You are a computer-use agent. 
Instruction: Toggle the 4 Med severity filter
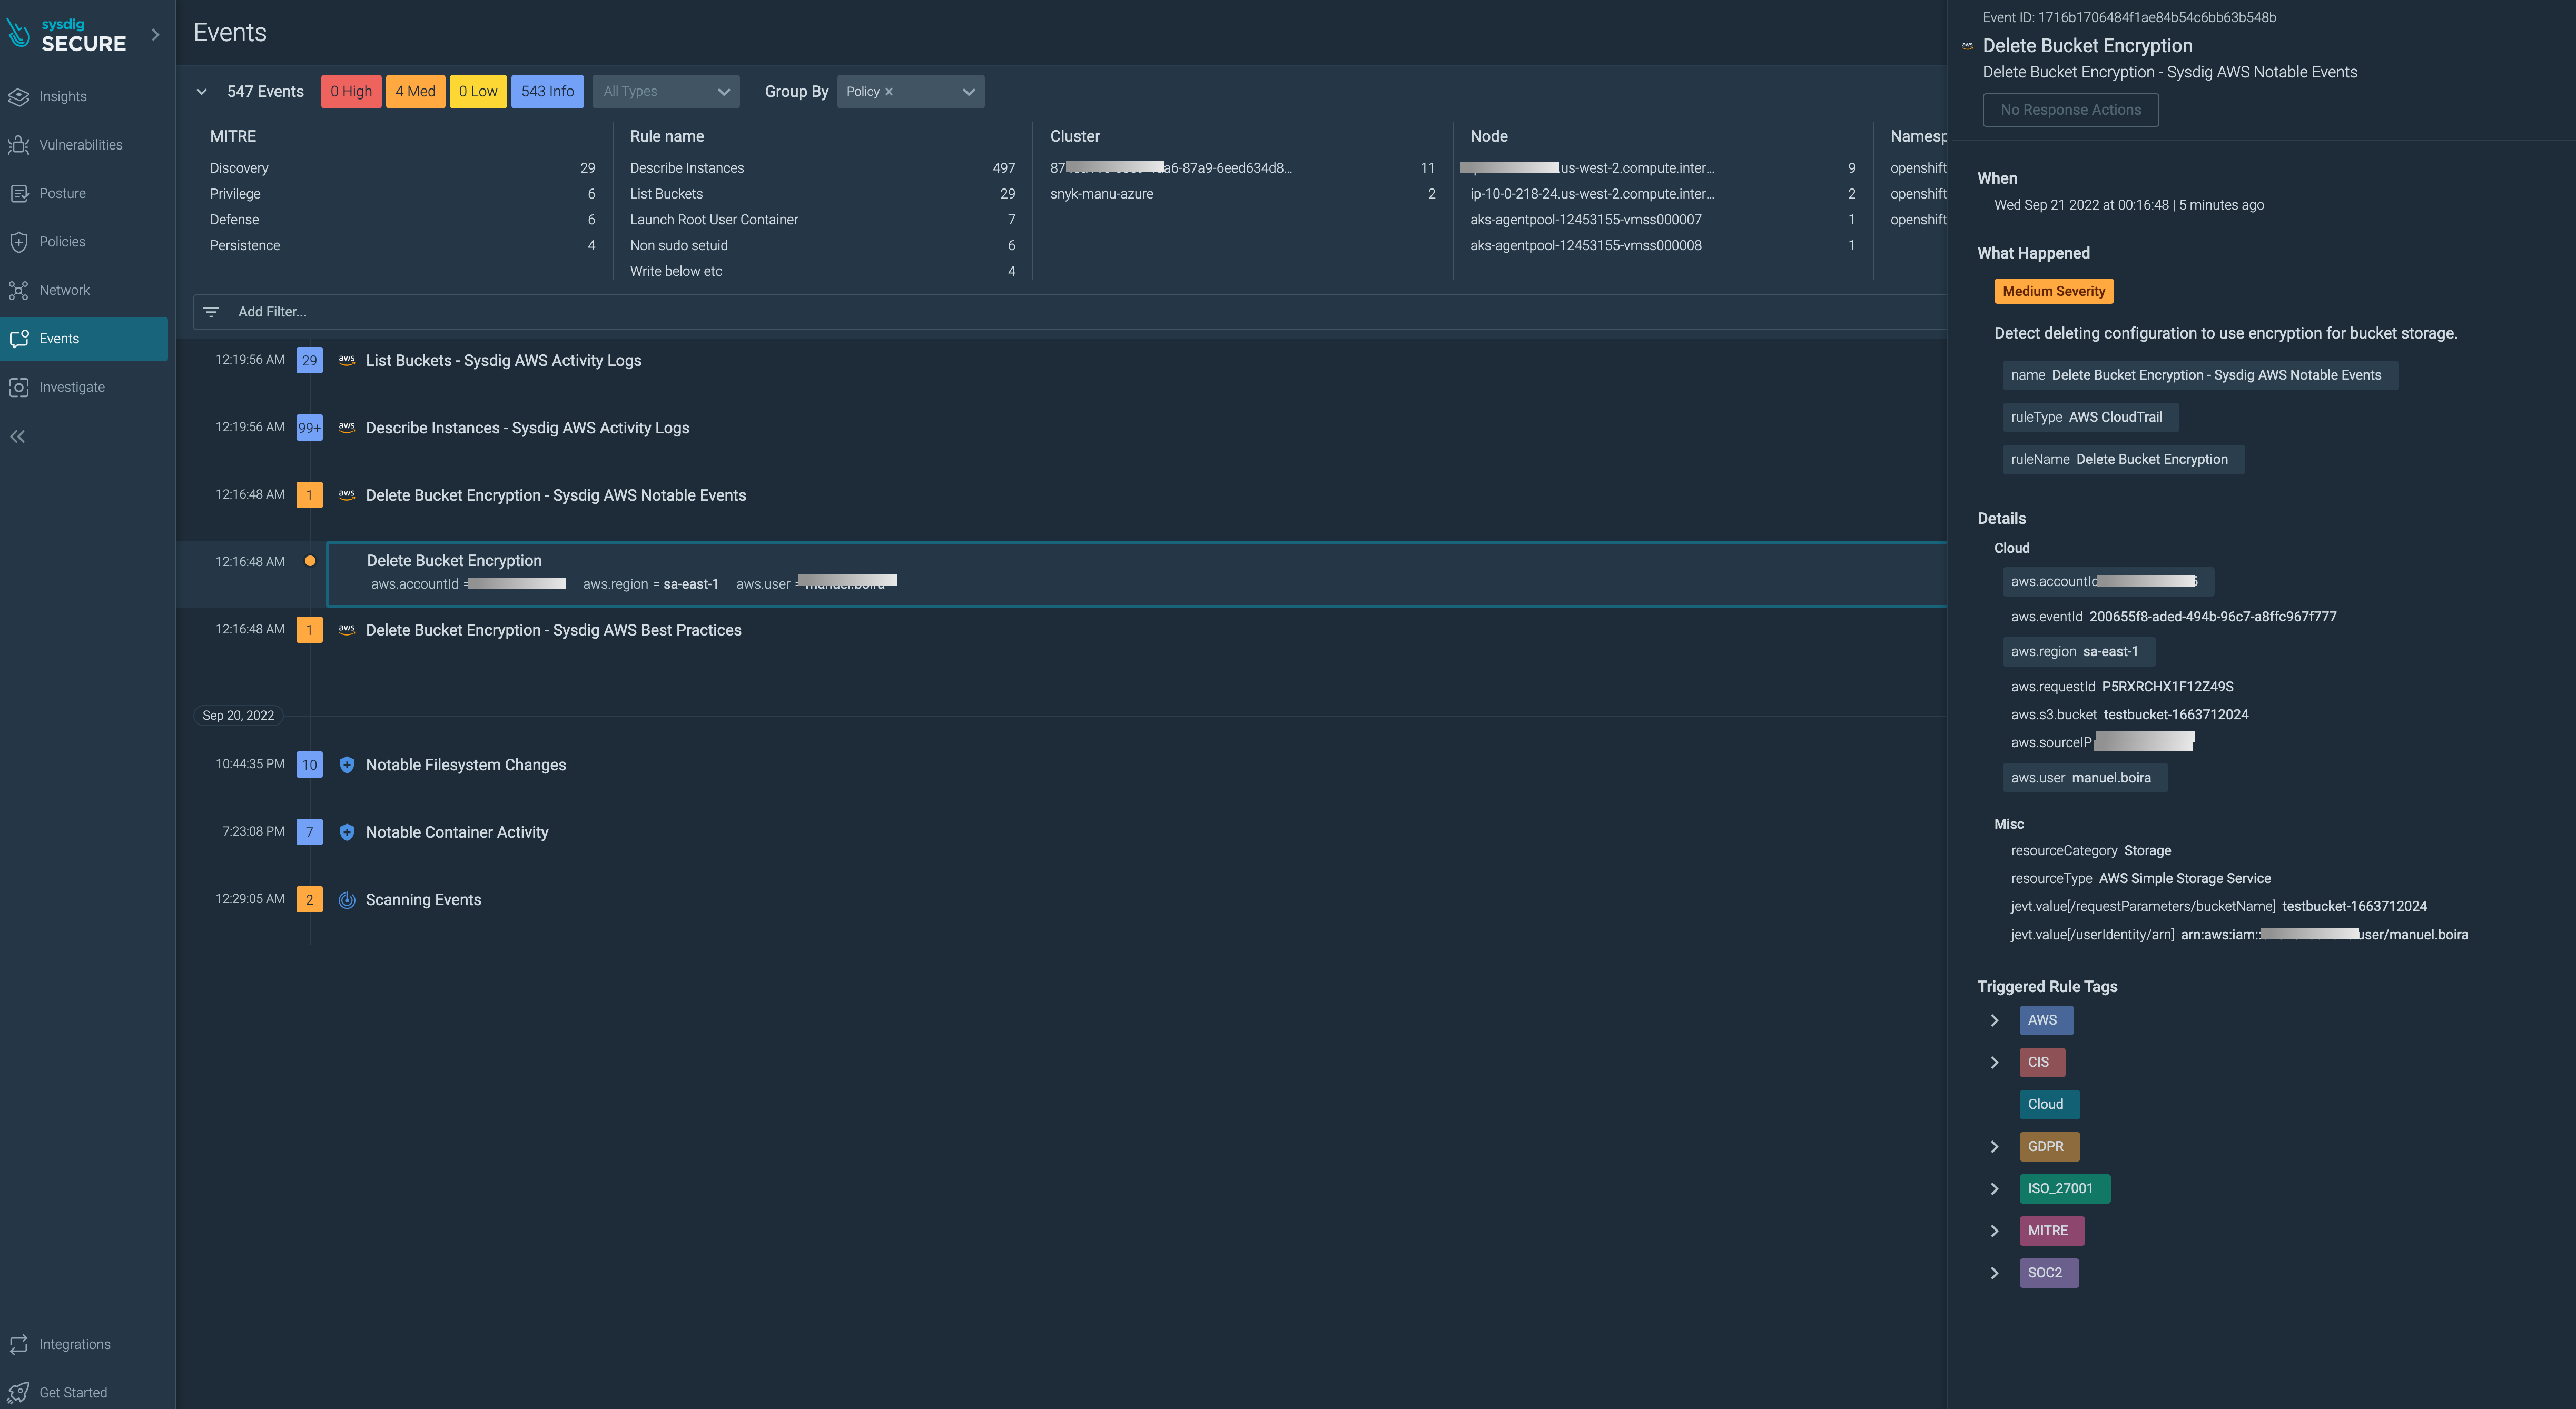[415, 91]
